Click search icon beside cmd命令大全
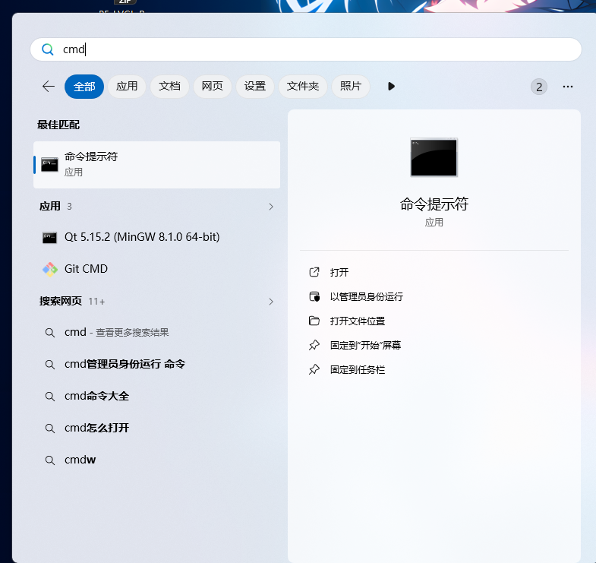Screen dimensions: 596x563 click(x=50, y=397)
